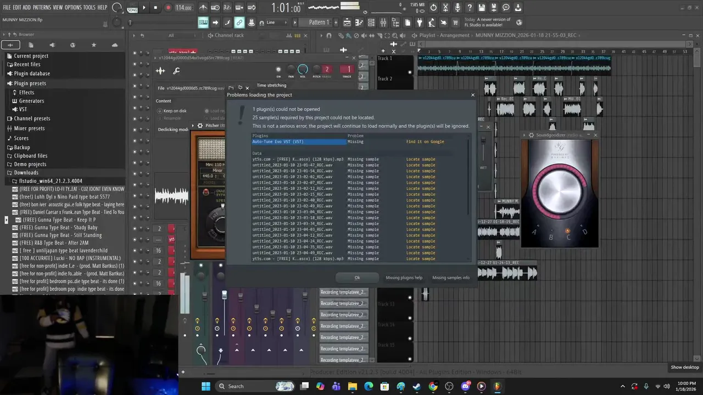Click the tempo field showing 114.000

183,8
